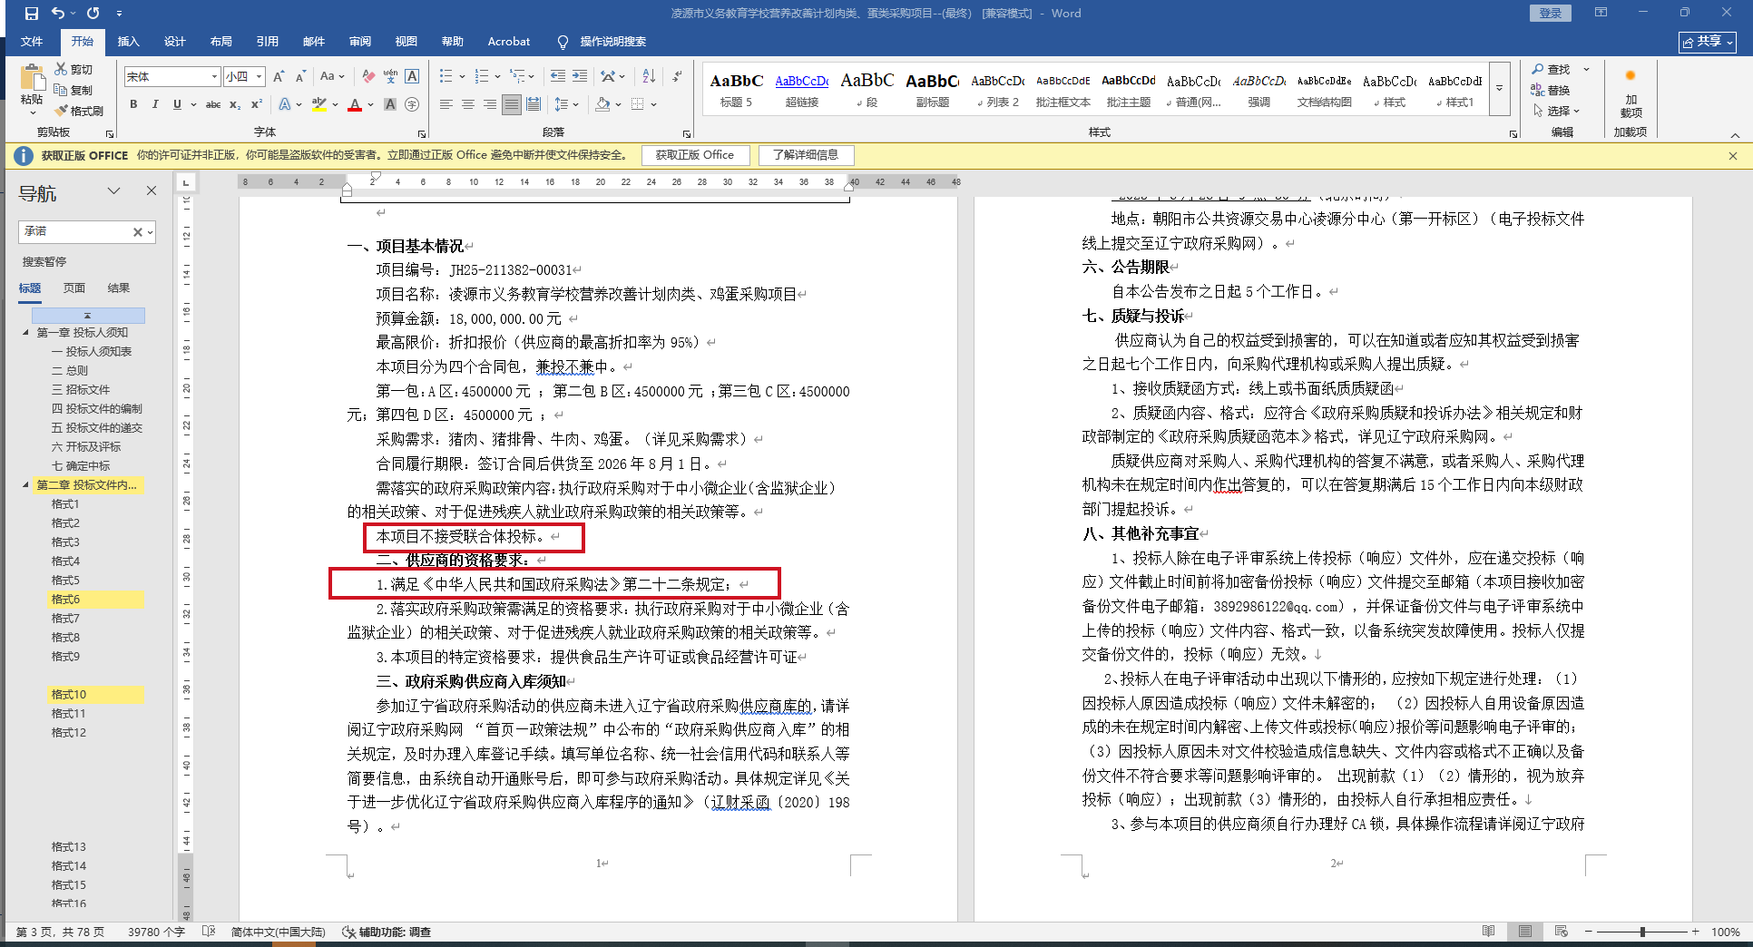
Task: Toggle bold formatting
Action: pos(133,104)
